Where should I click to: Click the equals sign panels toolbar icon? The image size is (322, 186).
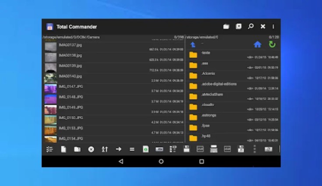click(x=132, y=149)
